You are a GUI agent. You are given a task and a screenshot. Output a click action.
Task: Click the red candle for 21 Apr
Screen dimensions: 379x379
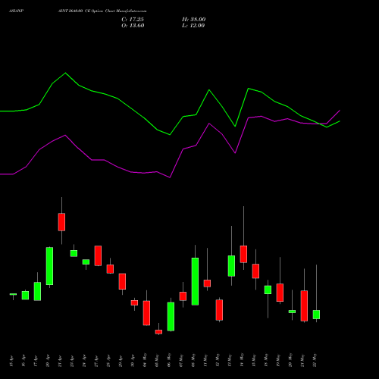(61, 222)
